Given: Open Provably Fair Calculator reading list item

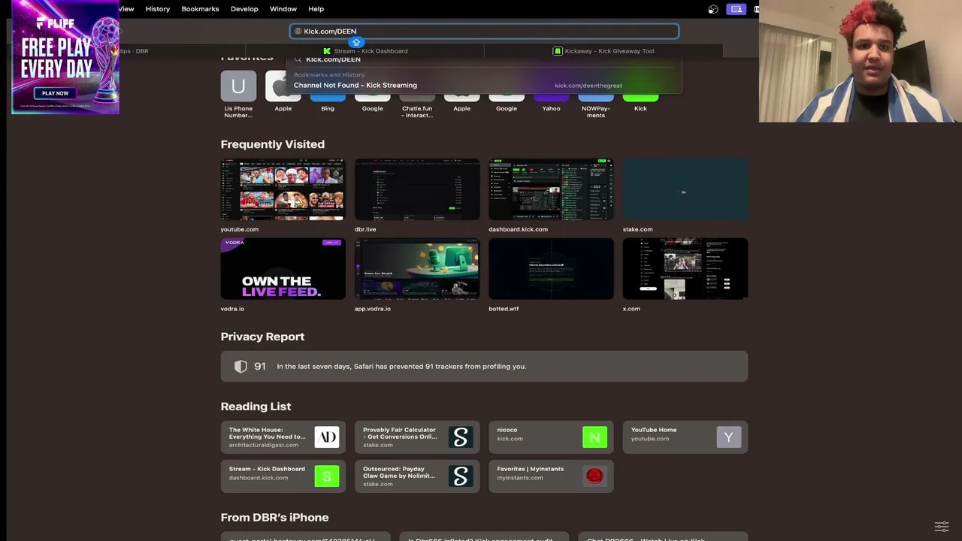Looking at the screenshot, I should pyautogui.click(x=417, y=437).
